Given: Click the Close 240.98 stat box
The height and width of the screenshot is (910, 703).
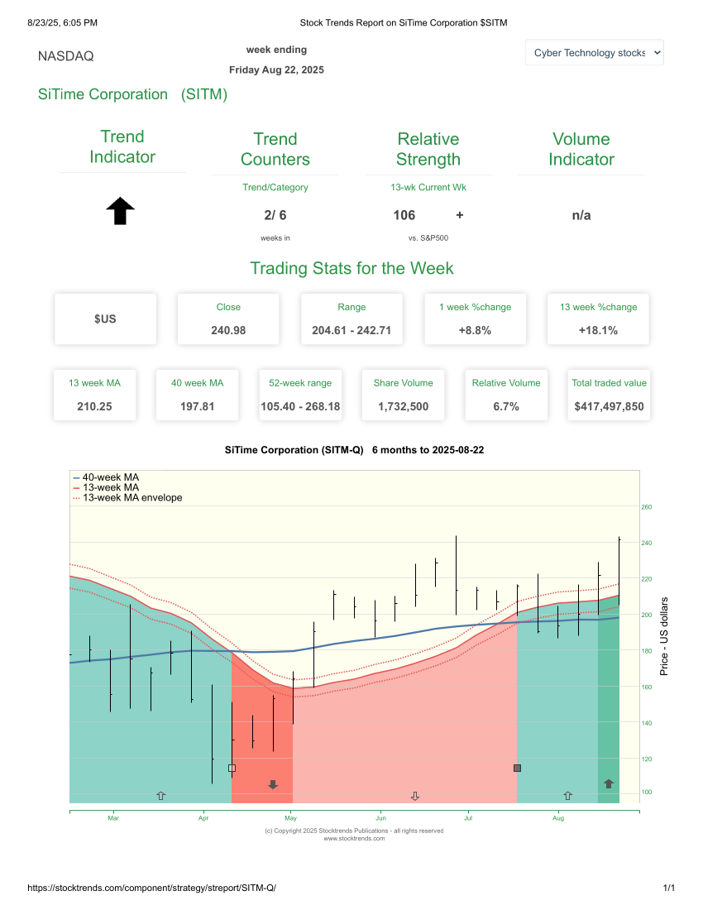Looking at the screenshot, I should coord(228,318).
